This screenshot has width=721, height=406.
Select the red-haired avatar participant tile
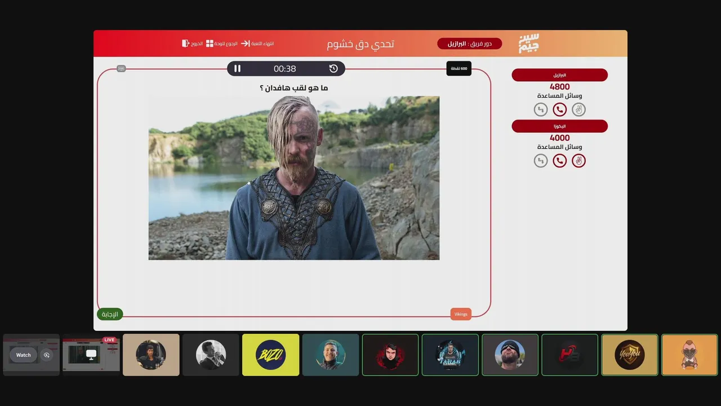390,355
